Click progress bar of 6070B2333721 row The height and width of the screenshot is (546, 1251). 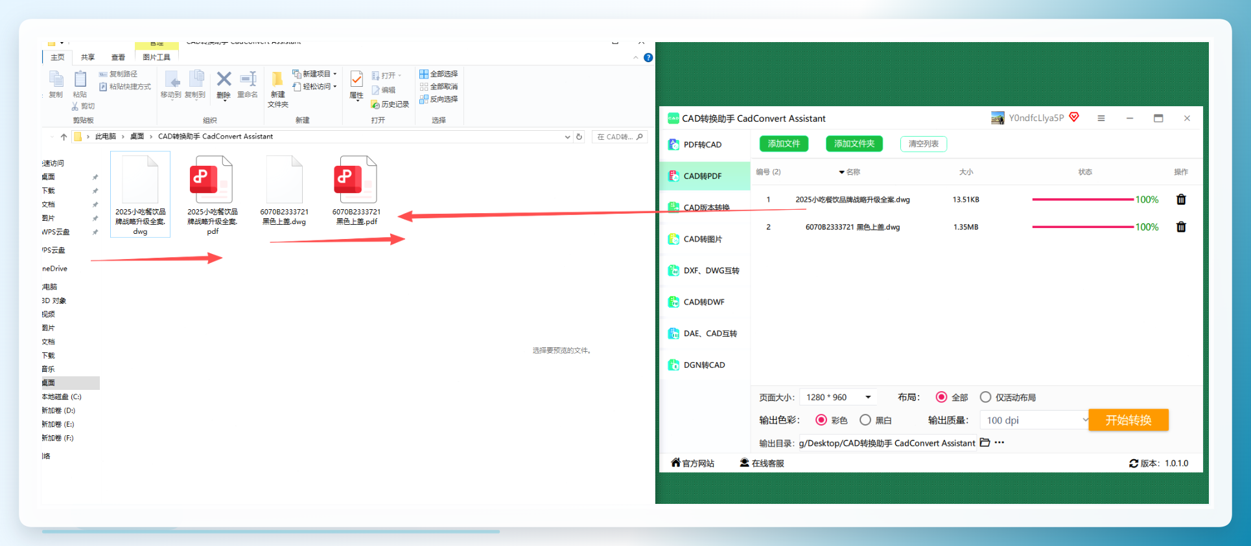(1082, 227)
